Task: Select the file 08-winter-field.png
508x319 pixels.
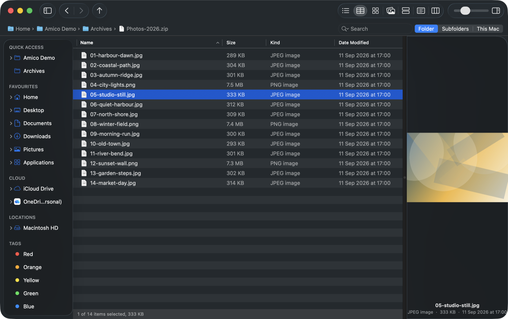Action: [x=238, y=124]
